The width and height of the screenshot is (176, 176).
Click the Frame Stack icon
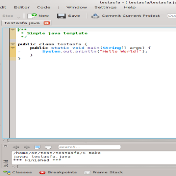pyautogui.click(x=87, y=172)
